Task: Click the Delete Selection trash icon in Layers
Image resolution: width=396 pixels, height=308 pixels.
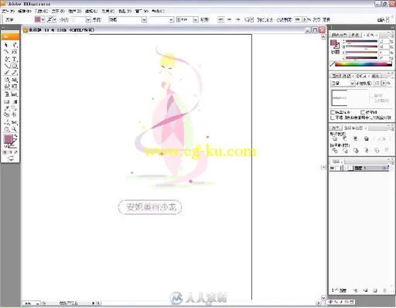Action: pyautogui.click(x=384, y=290)
